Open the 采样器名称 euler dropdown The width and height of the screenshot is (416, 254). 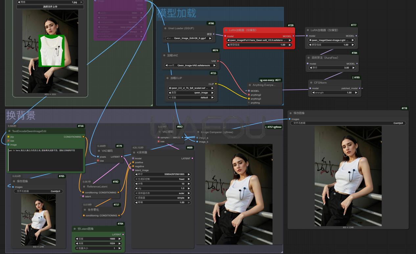pos(162,193)
